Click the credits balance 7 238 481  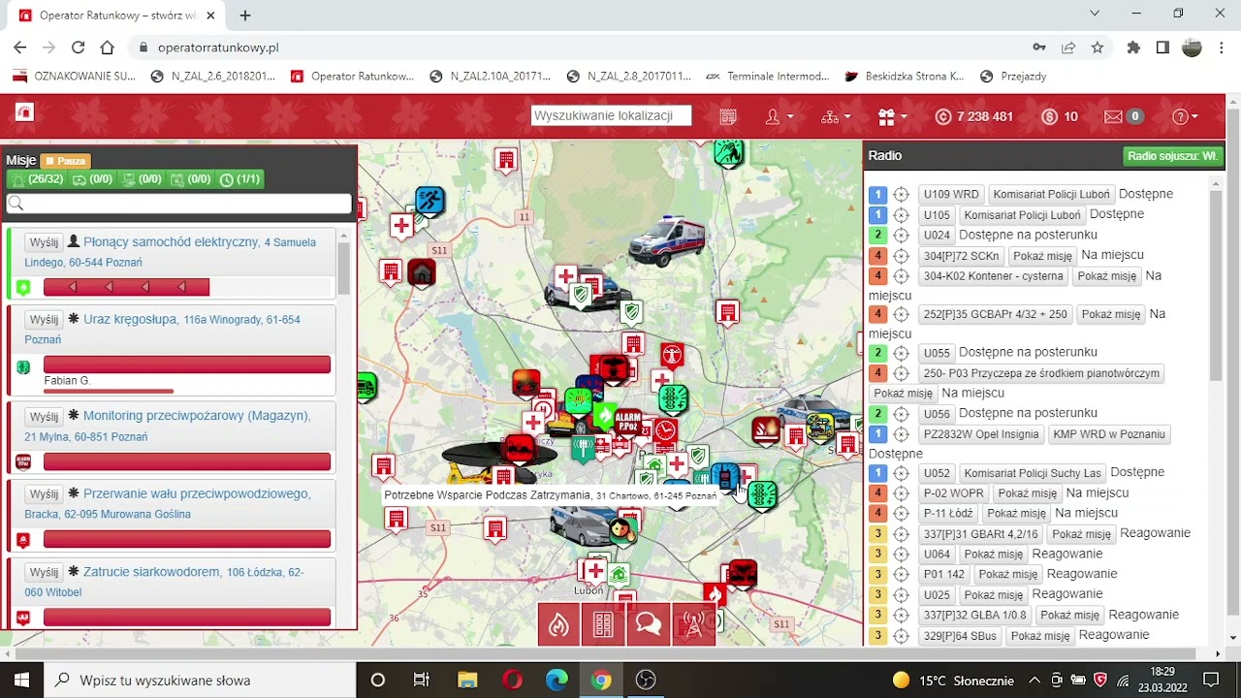(974, 116)
